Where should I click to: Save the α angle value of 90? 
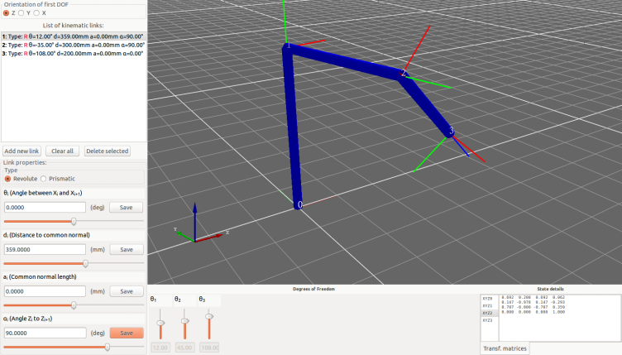[x=127, y=333]
